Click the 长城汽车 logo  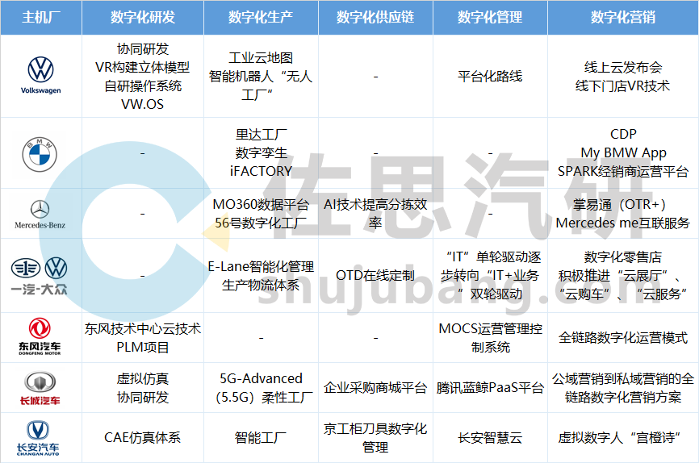(x=40, y=388)
